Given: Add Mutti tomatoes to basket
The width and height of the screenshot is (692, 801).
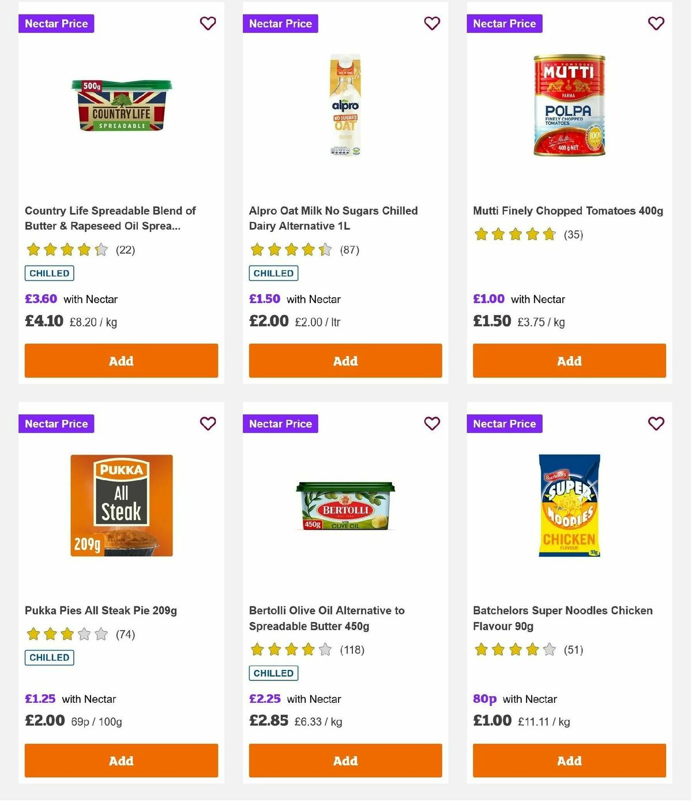Looking at the screenshot, I should pyautogui.click(x=569, y=360).
